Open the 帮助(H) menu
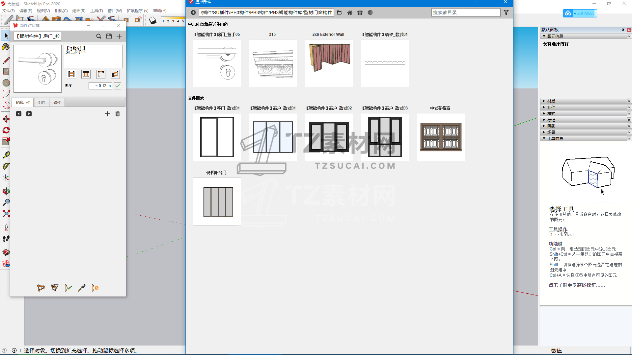 160,11
